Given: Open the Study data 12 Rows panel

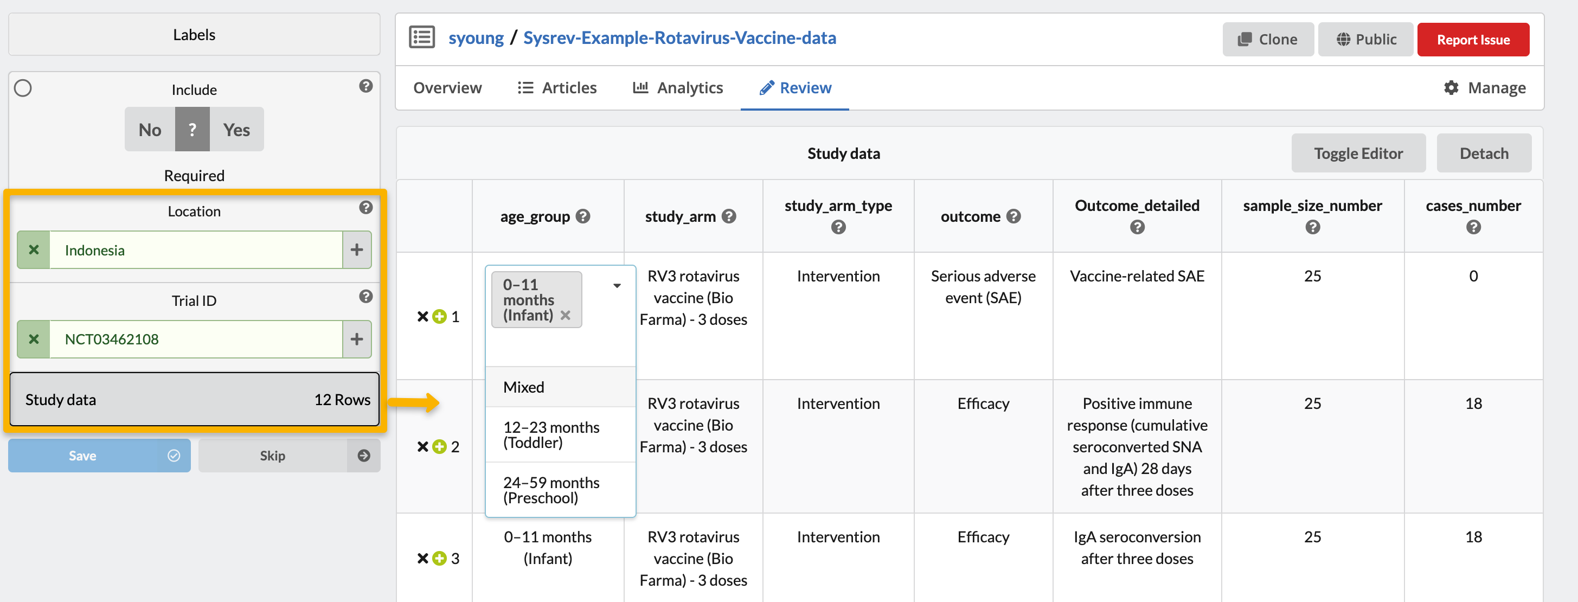Looking at the screenshot, I should click(x=195, y=400).
